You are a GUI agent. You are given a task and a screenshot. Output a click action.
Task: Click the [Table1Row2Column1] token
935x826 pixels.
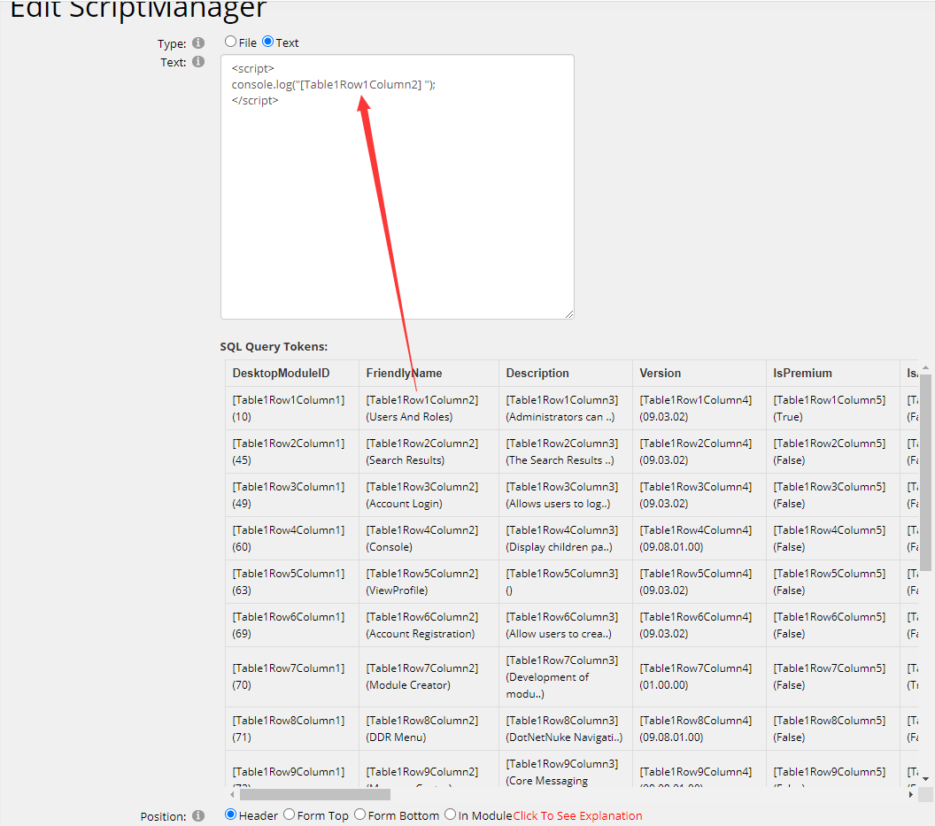point(289,444)
